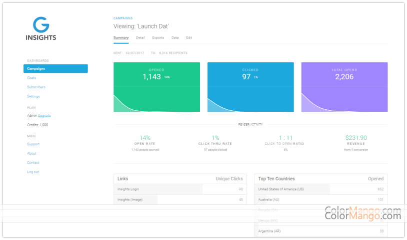Click the Campaigns breadcrumb above the title
The width and height of the screenshot is (407, 240).
(x=123, y=18)
